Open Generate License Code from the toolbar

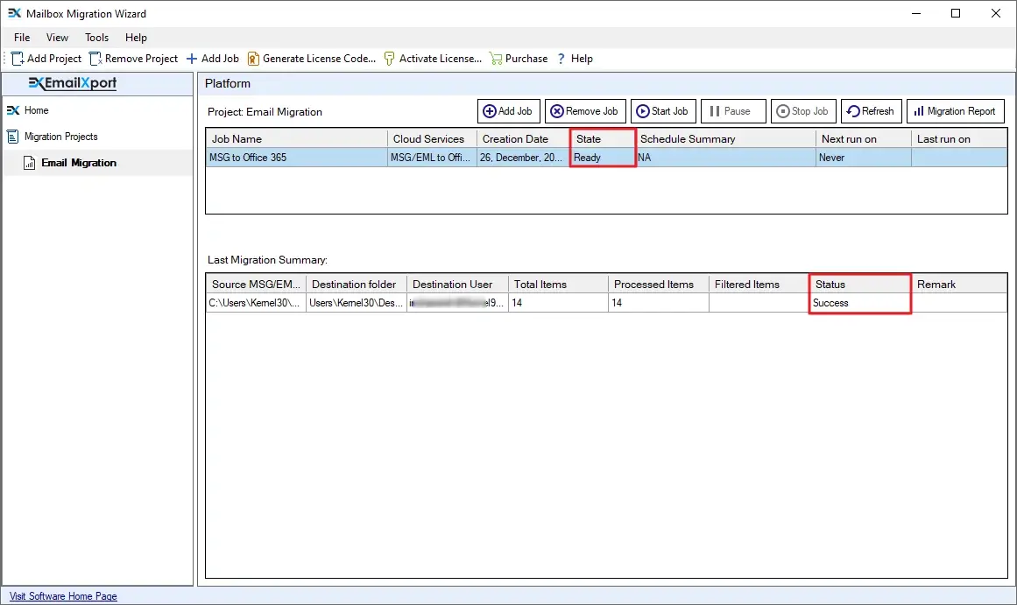click(252, 58)
